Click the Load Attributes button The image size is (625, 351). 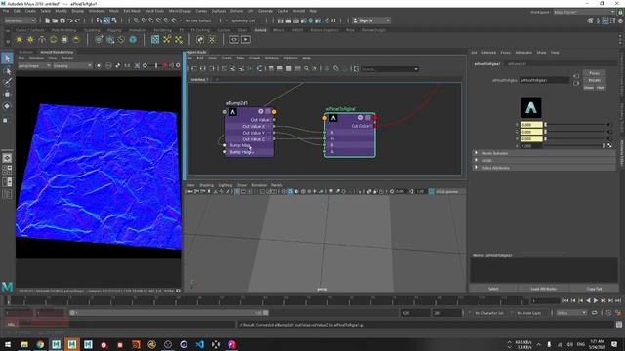tap(543, 289)
